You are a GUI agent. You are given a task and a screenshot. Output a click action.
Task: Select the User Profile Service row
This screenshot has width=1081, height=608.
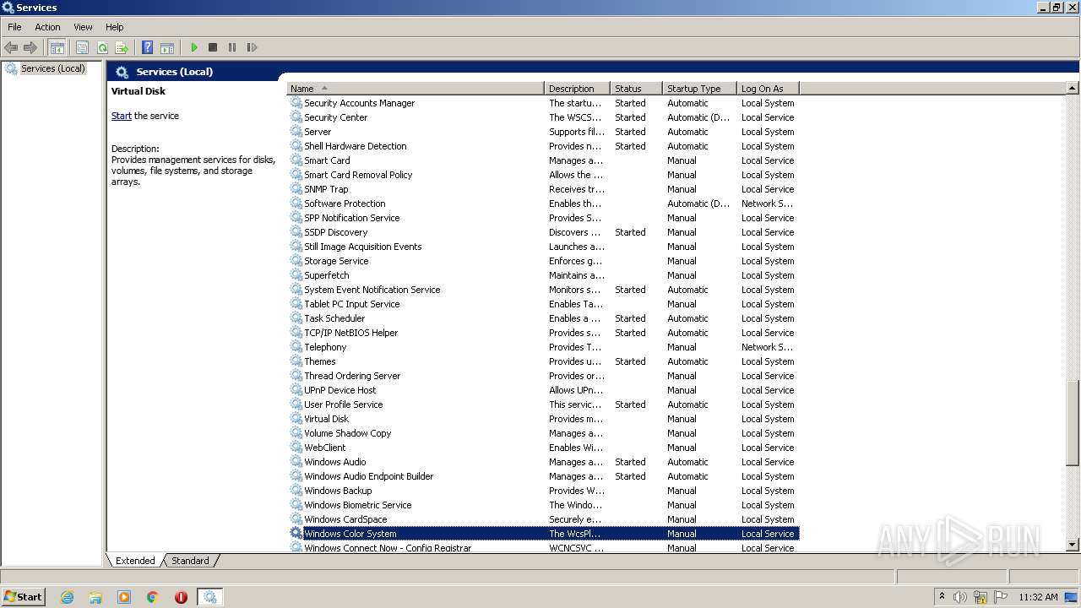coord(543,404)
